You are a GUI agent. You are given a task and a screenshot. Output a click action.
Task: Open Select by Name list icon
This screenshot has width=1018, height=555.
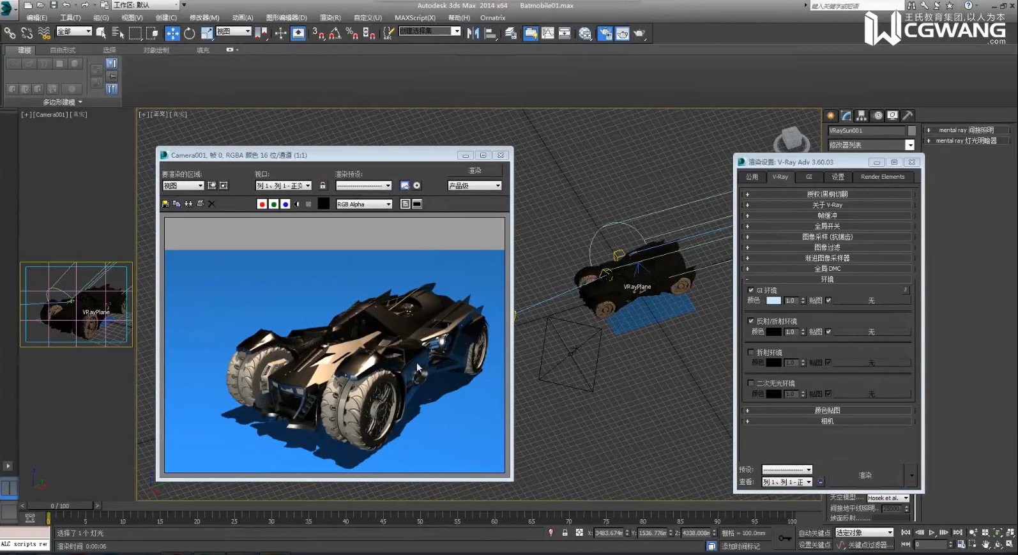(x=118, y=33)
